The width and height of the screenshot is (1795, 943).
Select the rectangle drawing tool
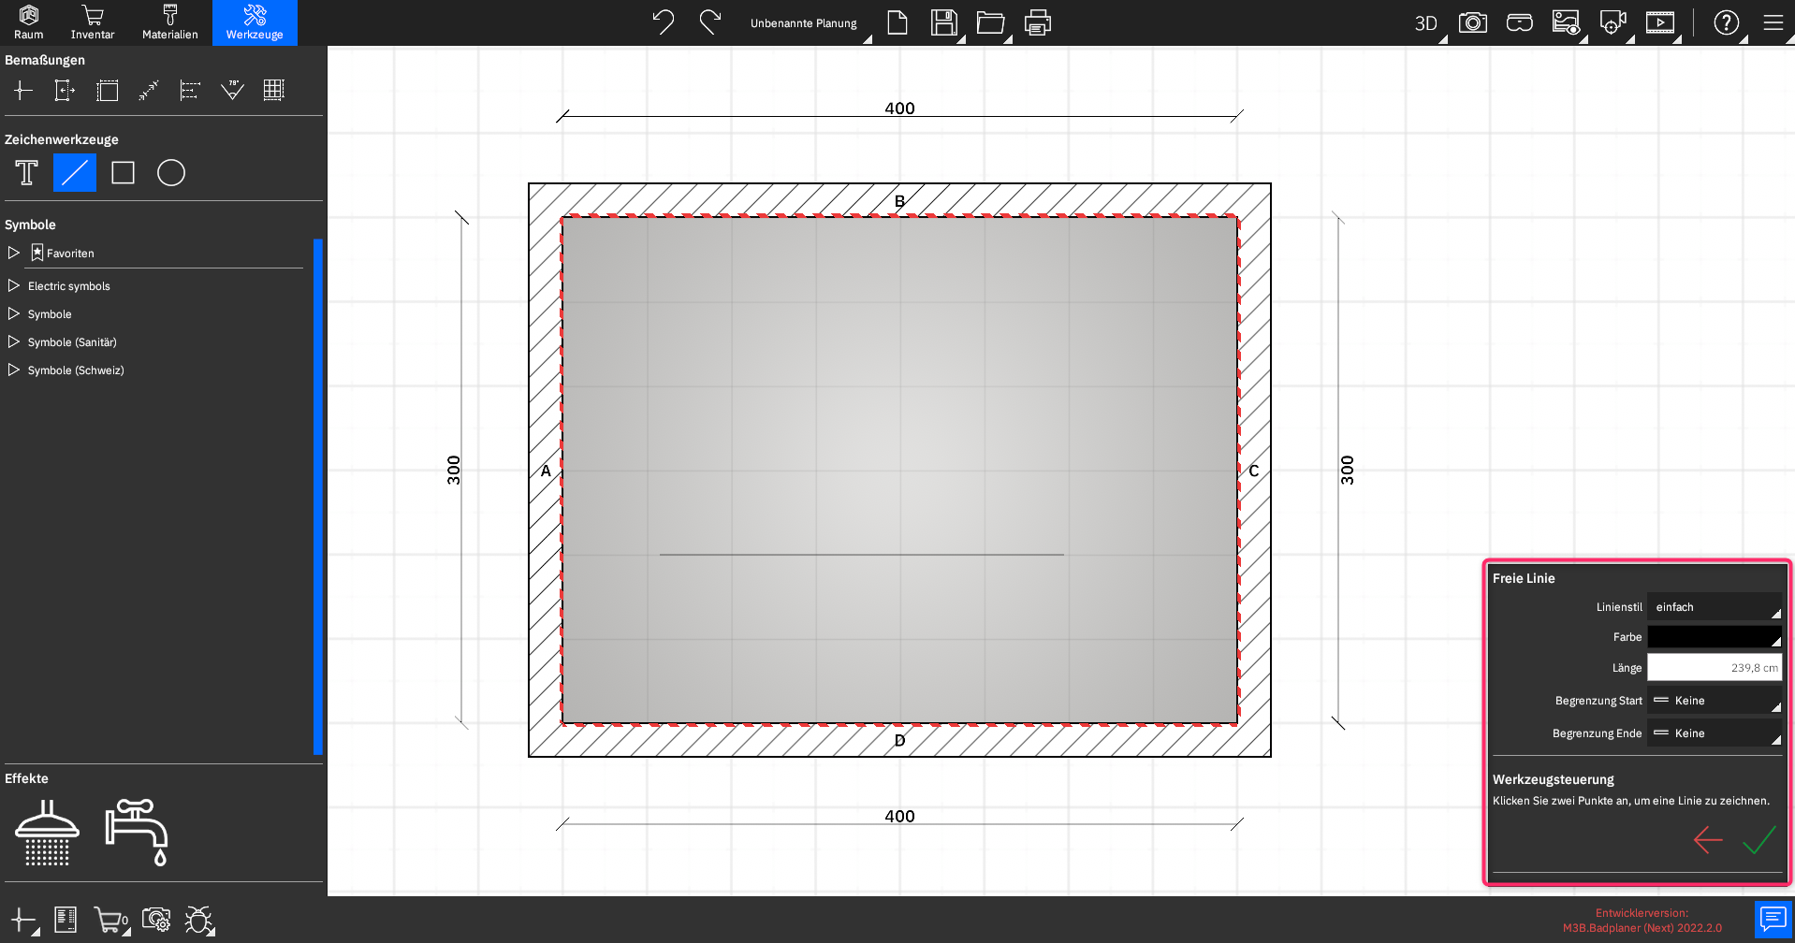[123, 173]
